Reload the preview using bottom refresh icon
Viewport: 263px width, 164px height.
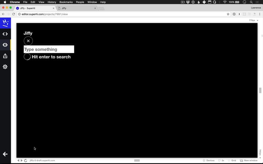pos(25,161)
